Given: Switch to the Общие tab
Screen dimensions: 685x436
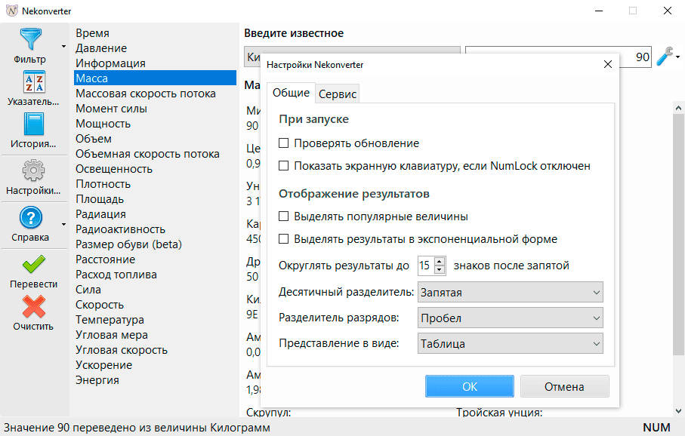Looking at the screenshot, I should [291, 93].
